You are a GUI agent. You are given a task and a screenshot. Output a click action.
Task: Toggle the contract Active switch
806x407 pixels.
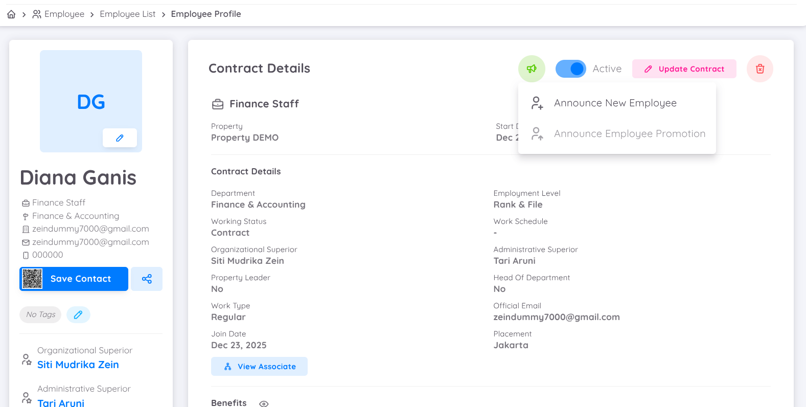click(571, 69)
